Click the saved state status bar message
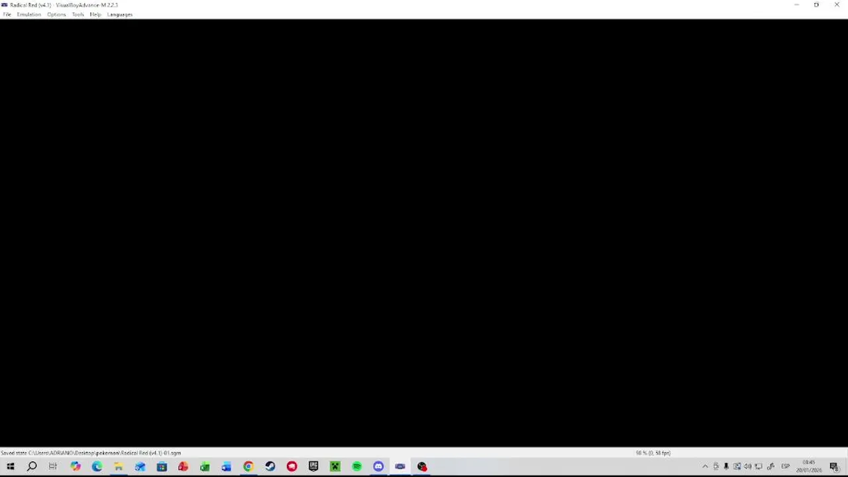The image size is (848, 477). click(x=91, y=452)
